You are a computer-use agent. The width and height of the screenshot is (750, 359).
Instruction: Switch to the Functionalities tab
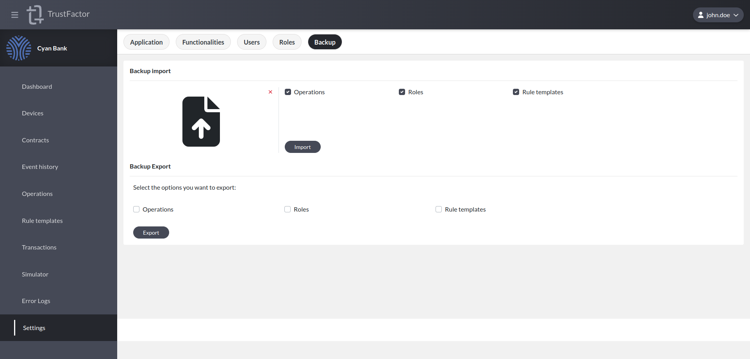pyautogui.click(x=203, y=42)
